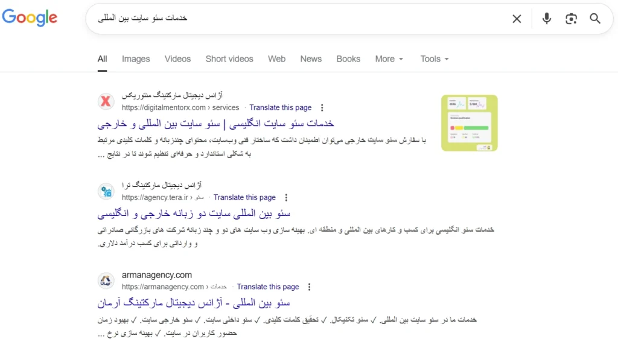This screenshot has height=356, width=618.
Task: Start a voice search with the microphone icon
Action: tap(546, 19)
